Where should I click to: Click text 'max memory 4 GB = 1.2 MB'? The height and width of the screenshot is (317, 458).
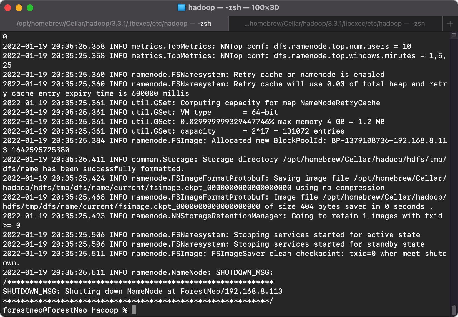point(331,122)
